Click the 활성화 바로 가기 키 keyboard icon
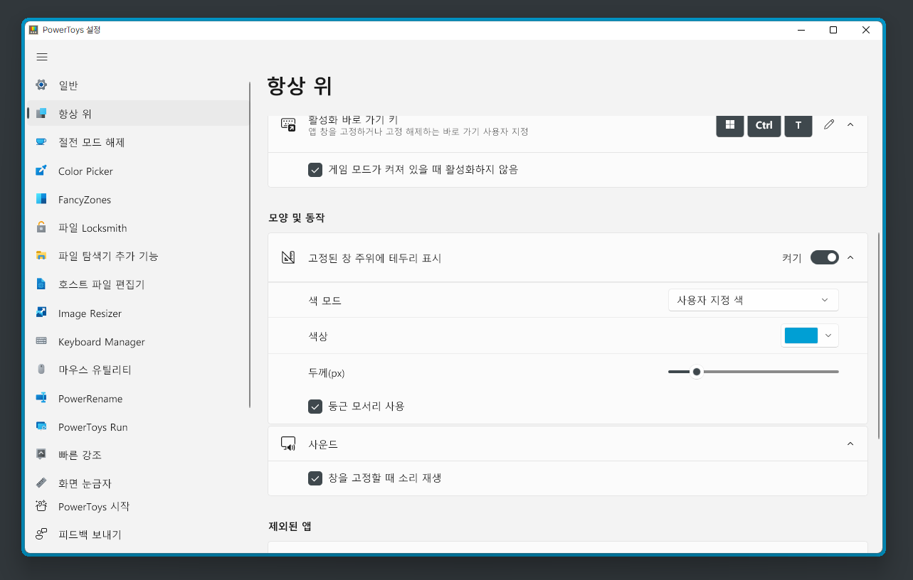 [x=288, y=125]
